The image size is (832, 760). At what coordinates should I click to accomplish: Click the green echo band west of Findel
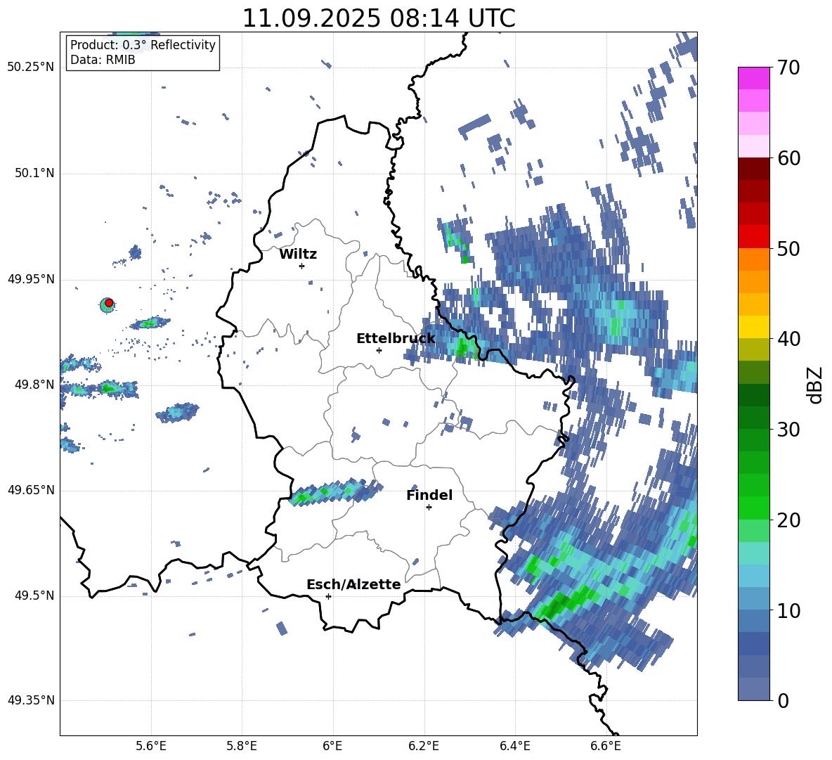click(335, 492)
